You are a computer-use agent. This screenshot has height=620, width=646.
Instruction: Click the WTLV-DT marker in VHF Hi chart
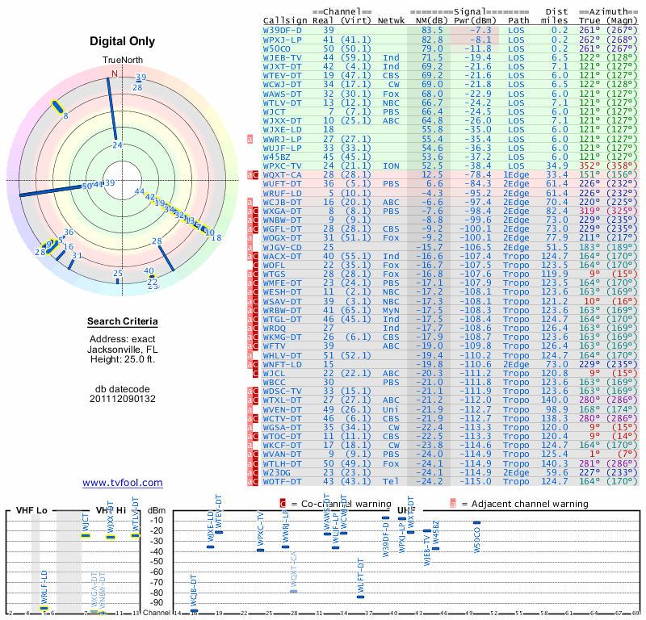136,536
